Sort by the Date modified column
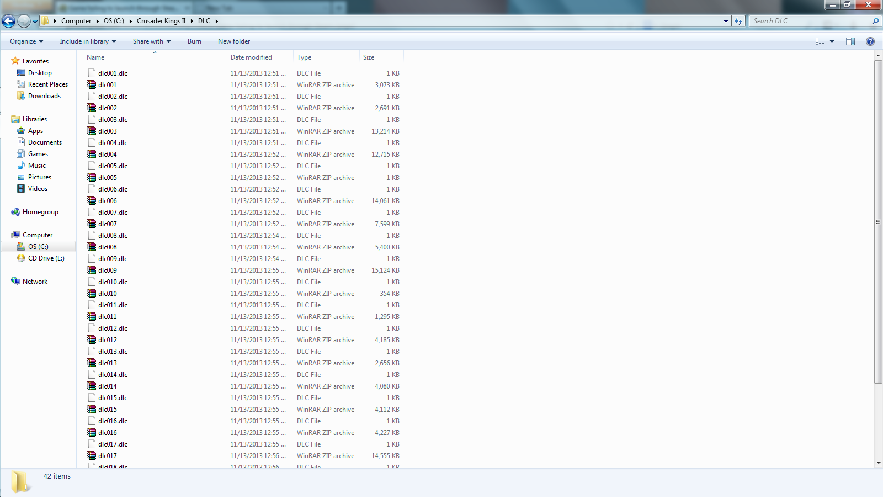Screen dimensions: 883x499 tap(251, 57)
